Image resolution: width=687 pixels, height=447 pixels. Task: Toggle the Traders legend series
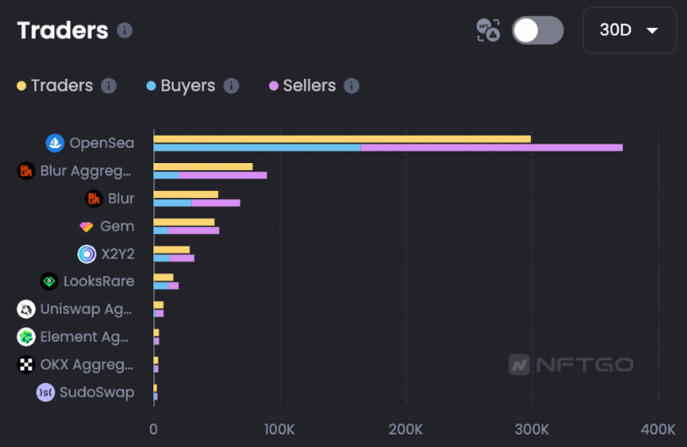point(54,86)
